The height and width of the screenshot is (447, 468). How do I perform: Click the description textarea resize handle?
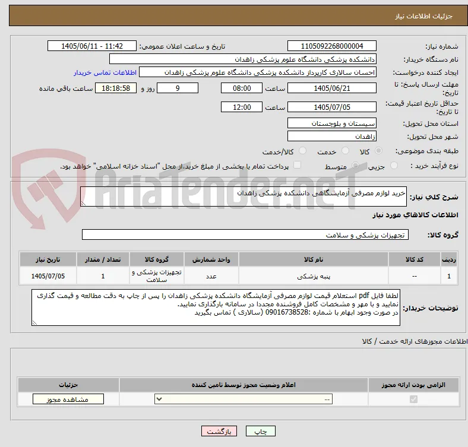83,204
